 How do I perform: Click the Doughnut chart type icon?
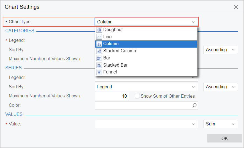(99, 30)
